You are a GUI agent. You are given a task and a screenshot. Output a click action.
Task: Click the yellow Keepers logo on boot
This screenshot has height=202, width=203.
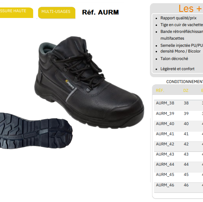coord(69,84)
